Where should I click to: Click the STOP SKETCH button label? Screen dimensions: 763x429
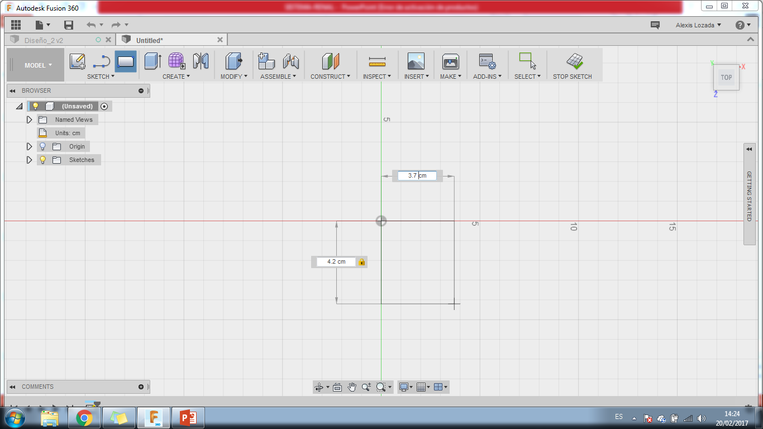click(x=573, y=77)
